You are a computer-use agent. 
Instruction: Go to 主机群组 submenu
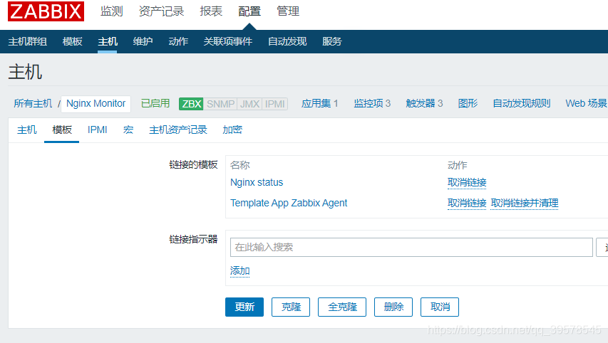coord(28,41)
